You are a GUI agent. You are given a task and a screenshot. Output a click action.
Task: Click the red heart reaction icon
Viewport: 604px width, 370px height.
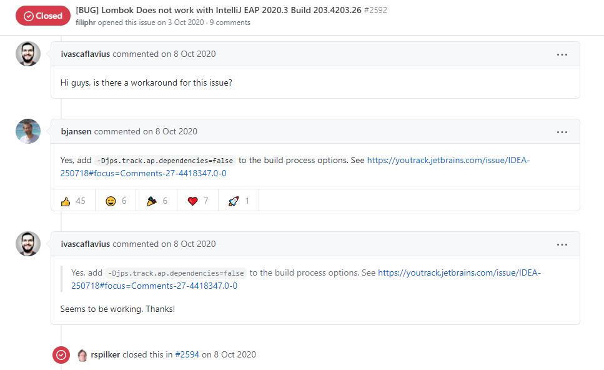198,201
